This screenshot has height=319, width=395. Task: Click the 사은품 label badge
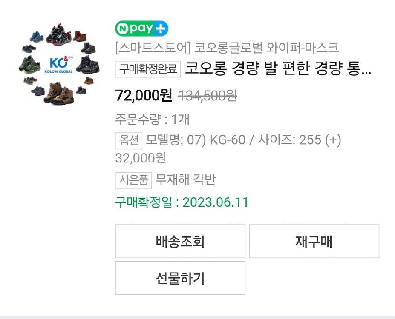click(x=133, y=180)
